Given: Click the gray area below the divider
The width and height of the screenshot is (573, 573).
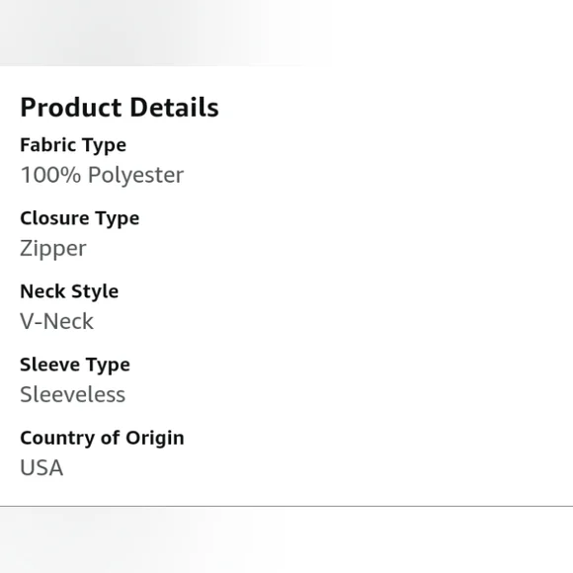Looking at the screenshot, I should [x=286, y=540].
